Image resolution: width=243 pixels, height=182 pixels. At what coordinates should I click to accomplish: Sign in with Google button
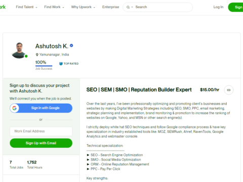tap(41, 108)
